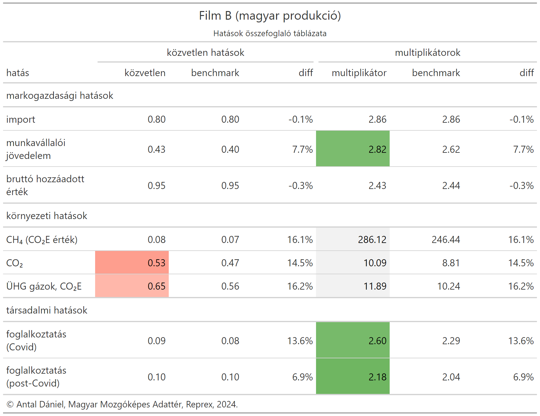The image size is (540, 416).
Task: Click the "Film B (magyar produkció)" title
Action: [270, 16]
